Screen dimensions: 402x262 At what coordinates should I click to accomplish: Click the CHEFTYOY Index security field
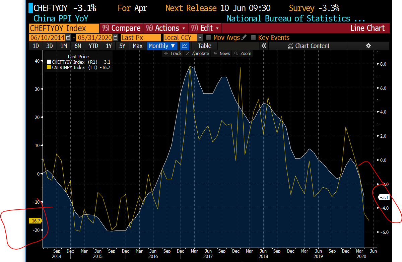pyautogui.click(x=64, y=28)
